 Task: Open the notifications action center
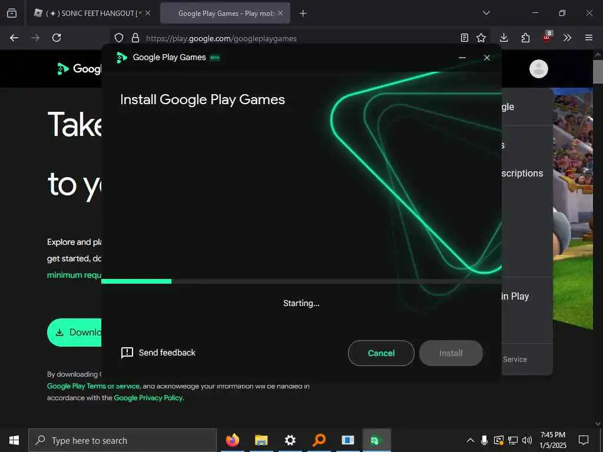[x=584, y=440]
